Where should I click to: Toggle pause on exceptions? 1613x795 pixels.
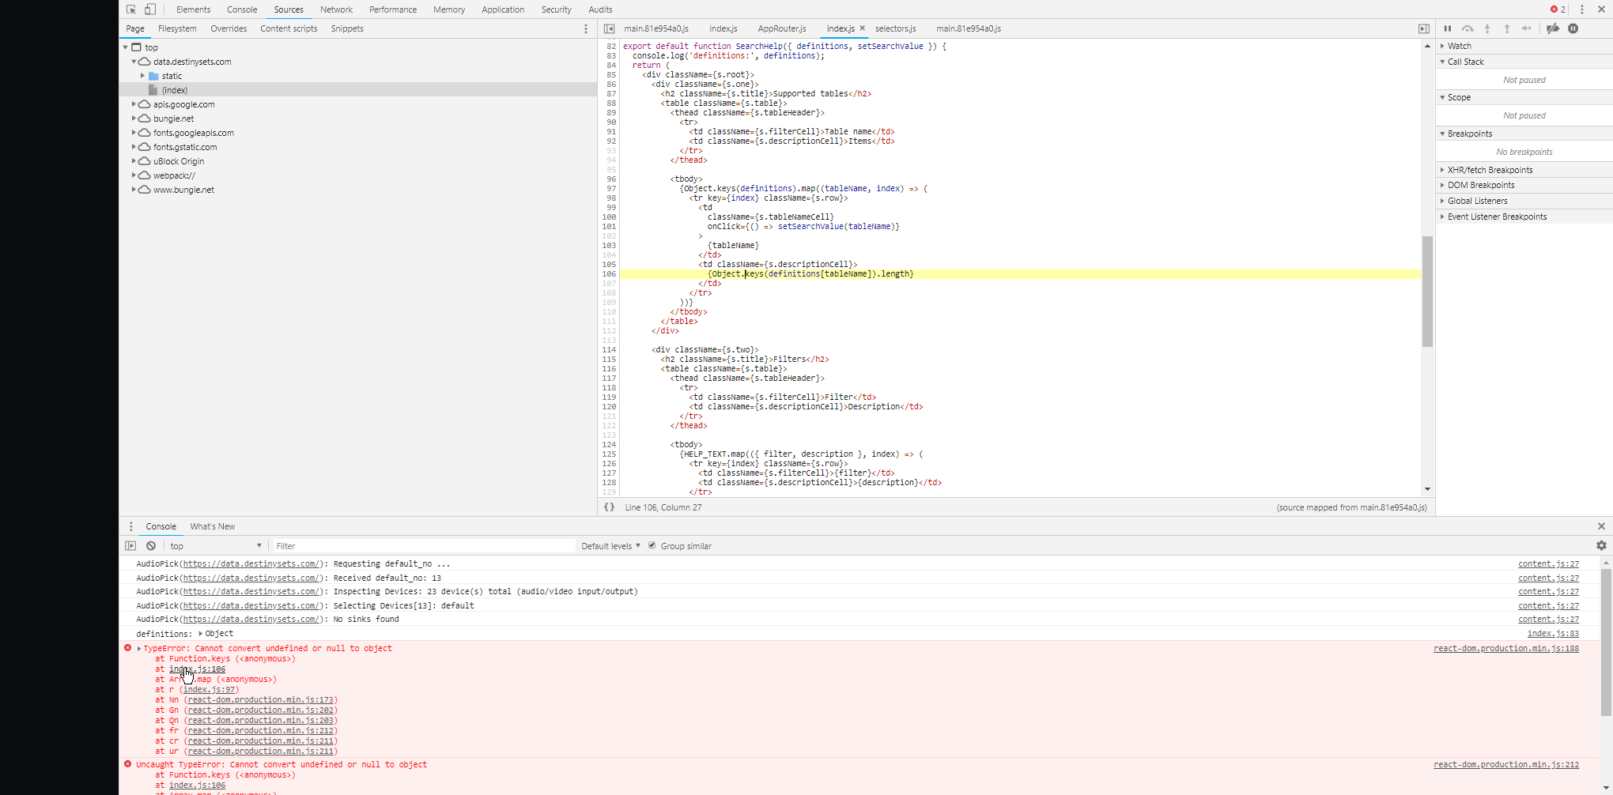click(x=1573, y=28)
